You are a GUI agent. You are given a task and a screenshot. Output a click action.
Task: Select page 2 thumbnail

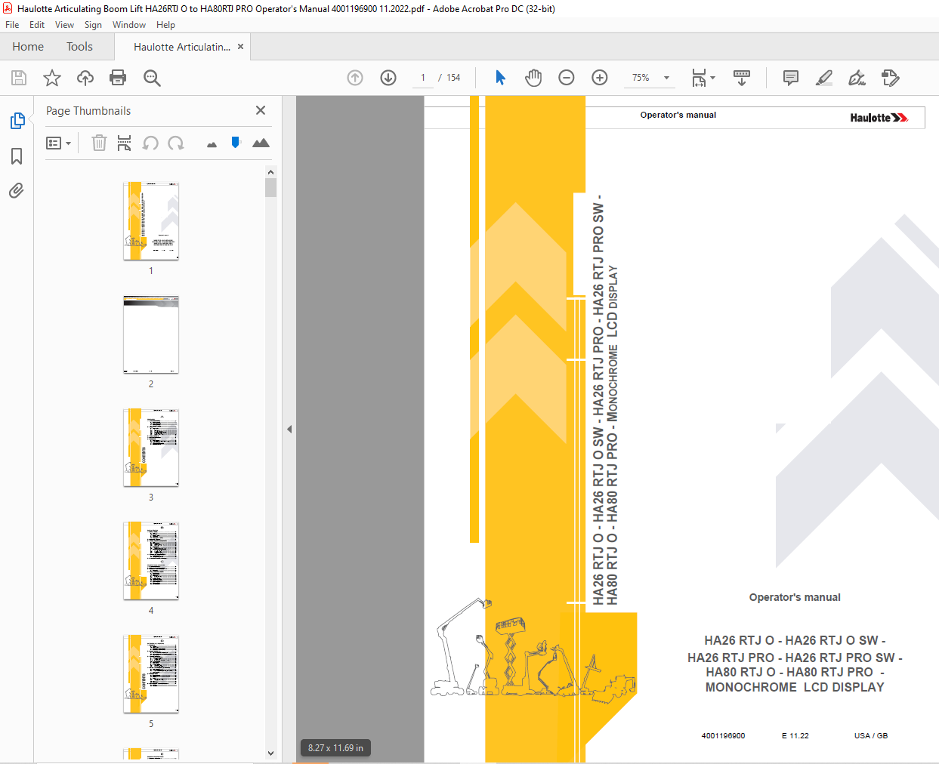[x=151, y=334]
